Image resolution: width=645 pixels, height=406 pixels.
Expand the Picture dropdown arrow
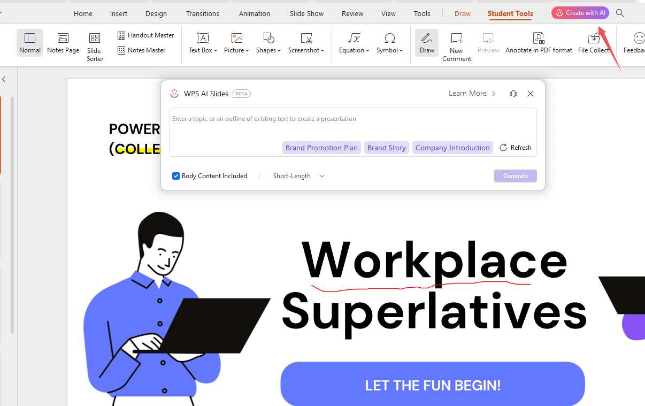coord(248,51)
